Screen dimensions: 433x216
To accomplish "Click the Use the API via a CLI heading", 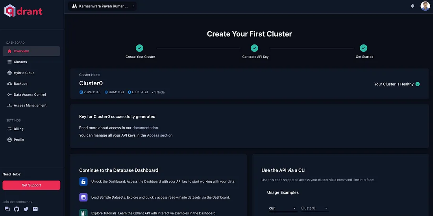I will click(x=283, y=170).
